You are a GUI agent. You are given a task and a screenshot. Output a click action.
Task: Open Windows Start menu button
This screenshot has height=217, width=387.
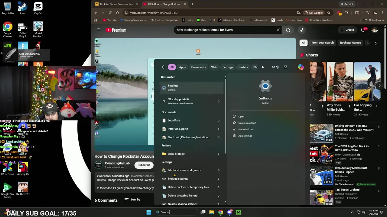click(149, 212)
